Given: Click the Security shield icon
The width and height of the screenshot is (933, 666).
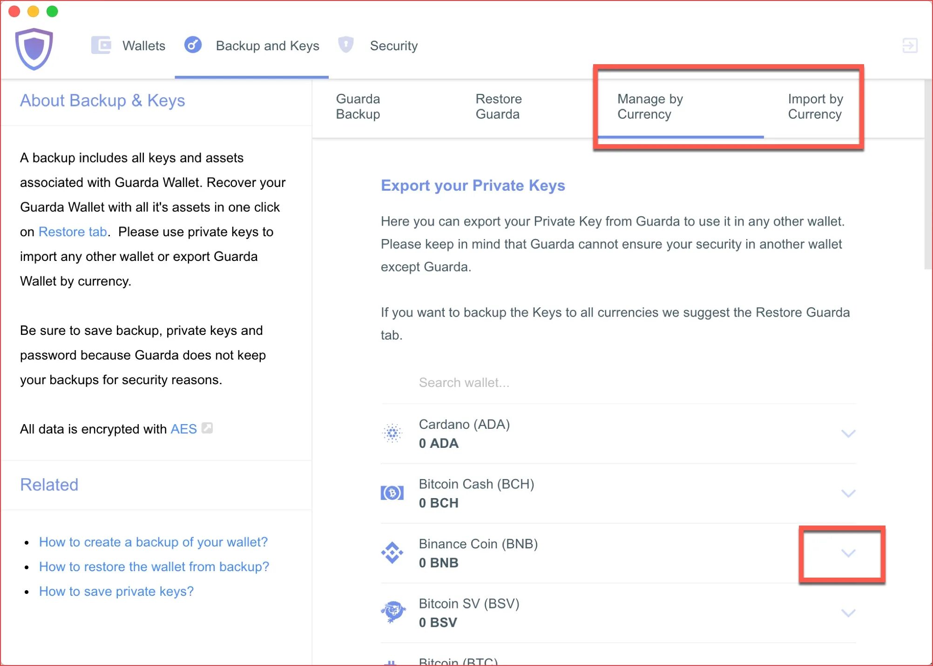Looking at the screenshot, I should coord(345,45).
